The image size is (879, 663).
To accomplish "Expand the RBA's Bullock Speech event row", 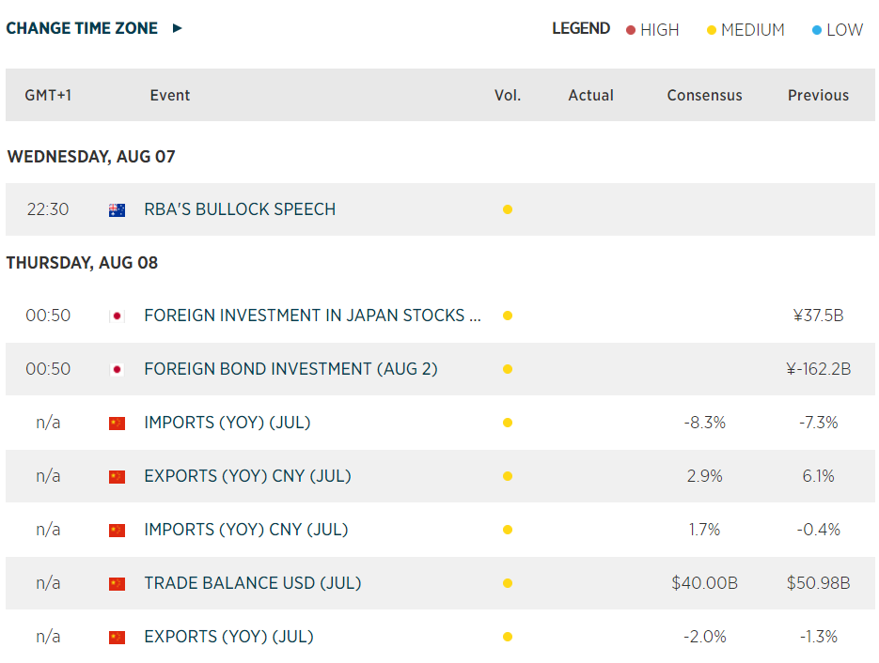I will click(240, 209).
